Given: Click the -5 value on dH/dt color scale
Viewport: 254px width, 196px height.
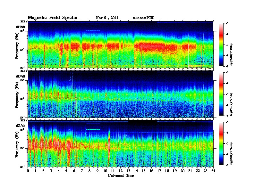Looking at the screenshot, I should click(227, 23).
